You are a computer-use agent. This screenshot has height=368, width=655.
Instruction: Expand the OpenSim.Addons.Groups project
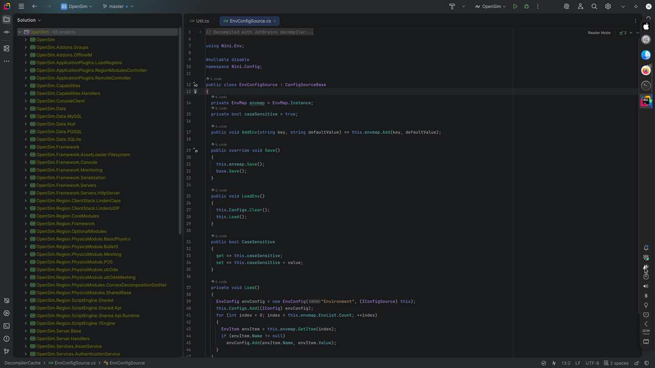pos(26,47)
